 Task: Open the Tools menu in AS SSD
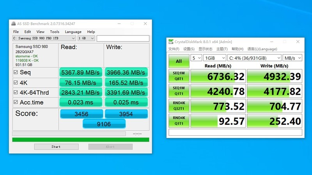click(55, 32)
